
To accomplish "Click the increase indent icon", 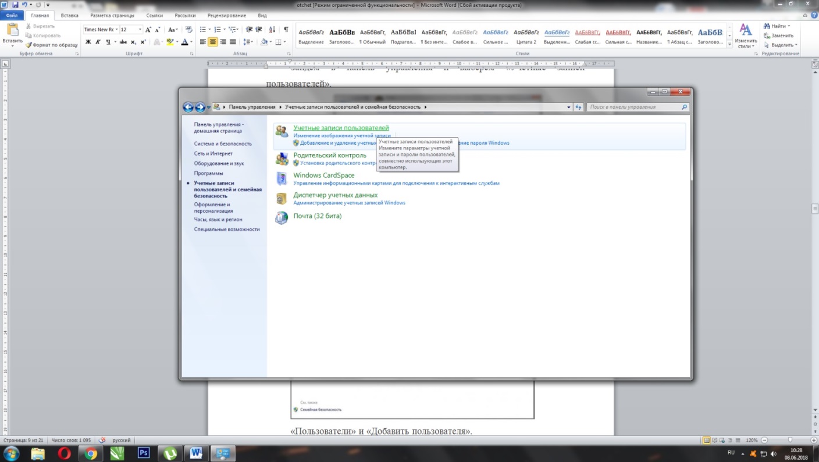I will [258, 29].
